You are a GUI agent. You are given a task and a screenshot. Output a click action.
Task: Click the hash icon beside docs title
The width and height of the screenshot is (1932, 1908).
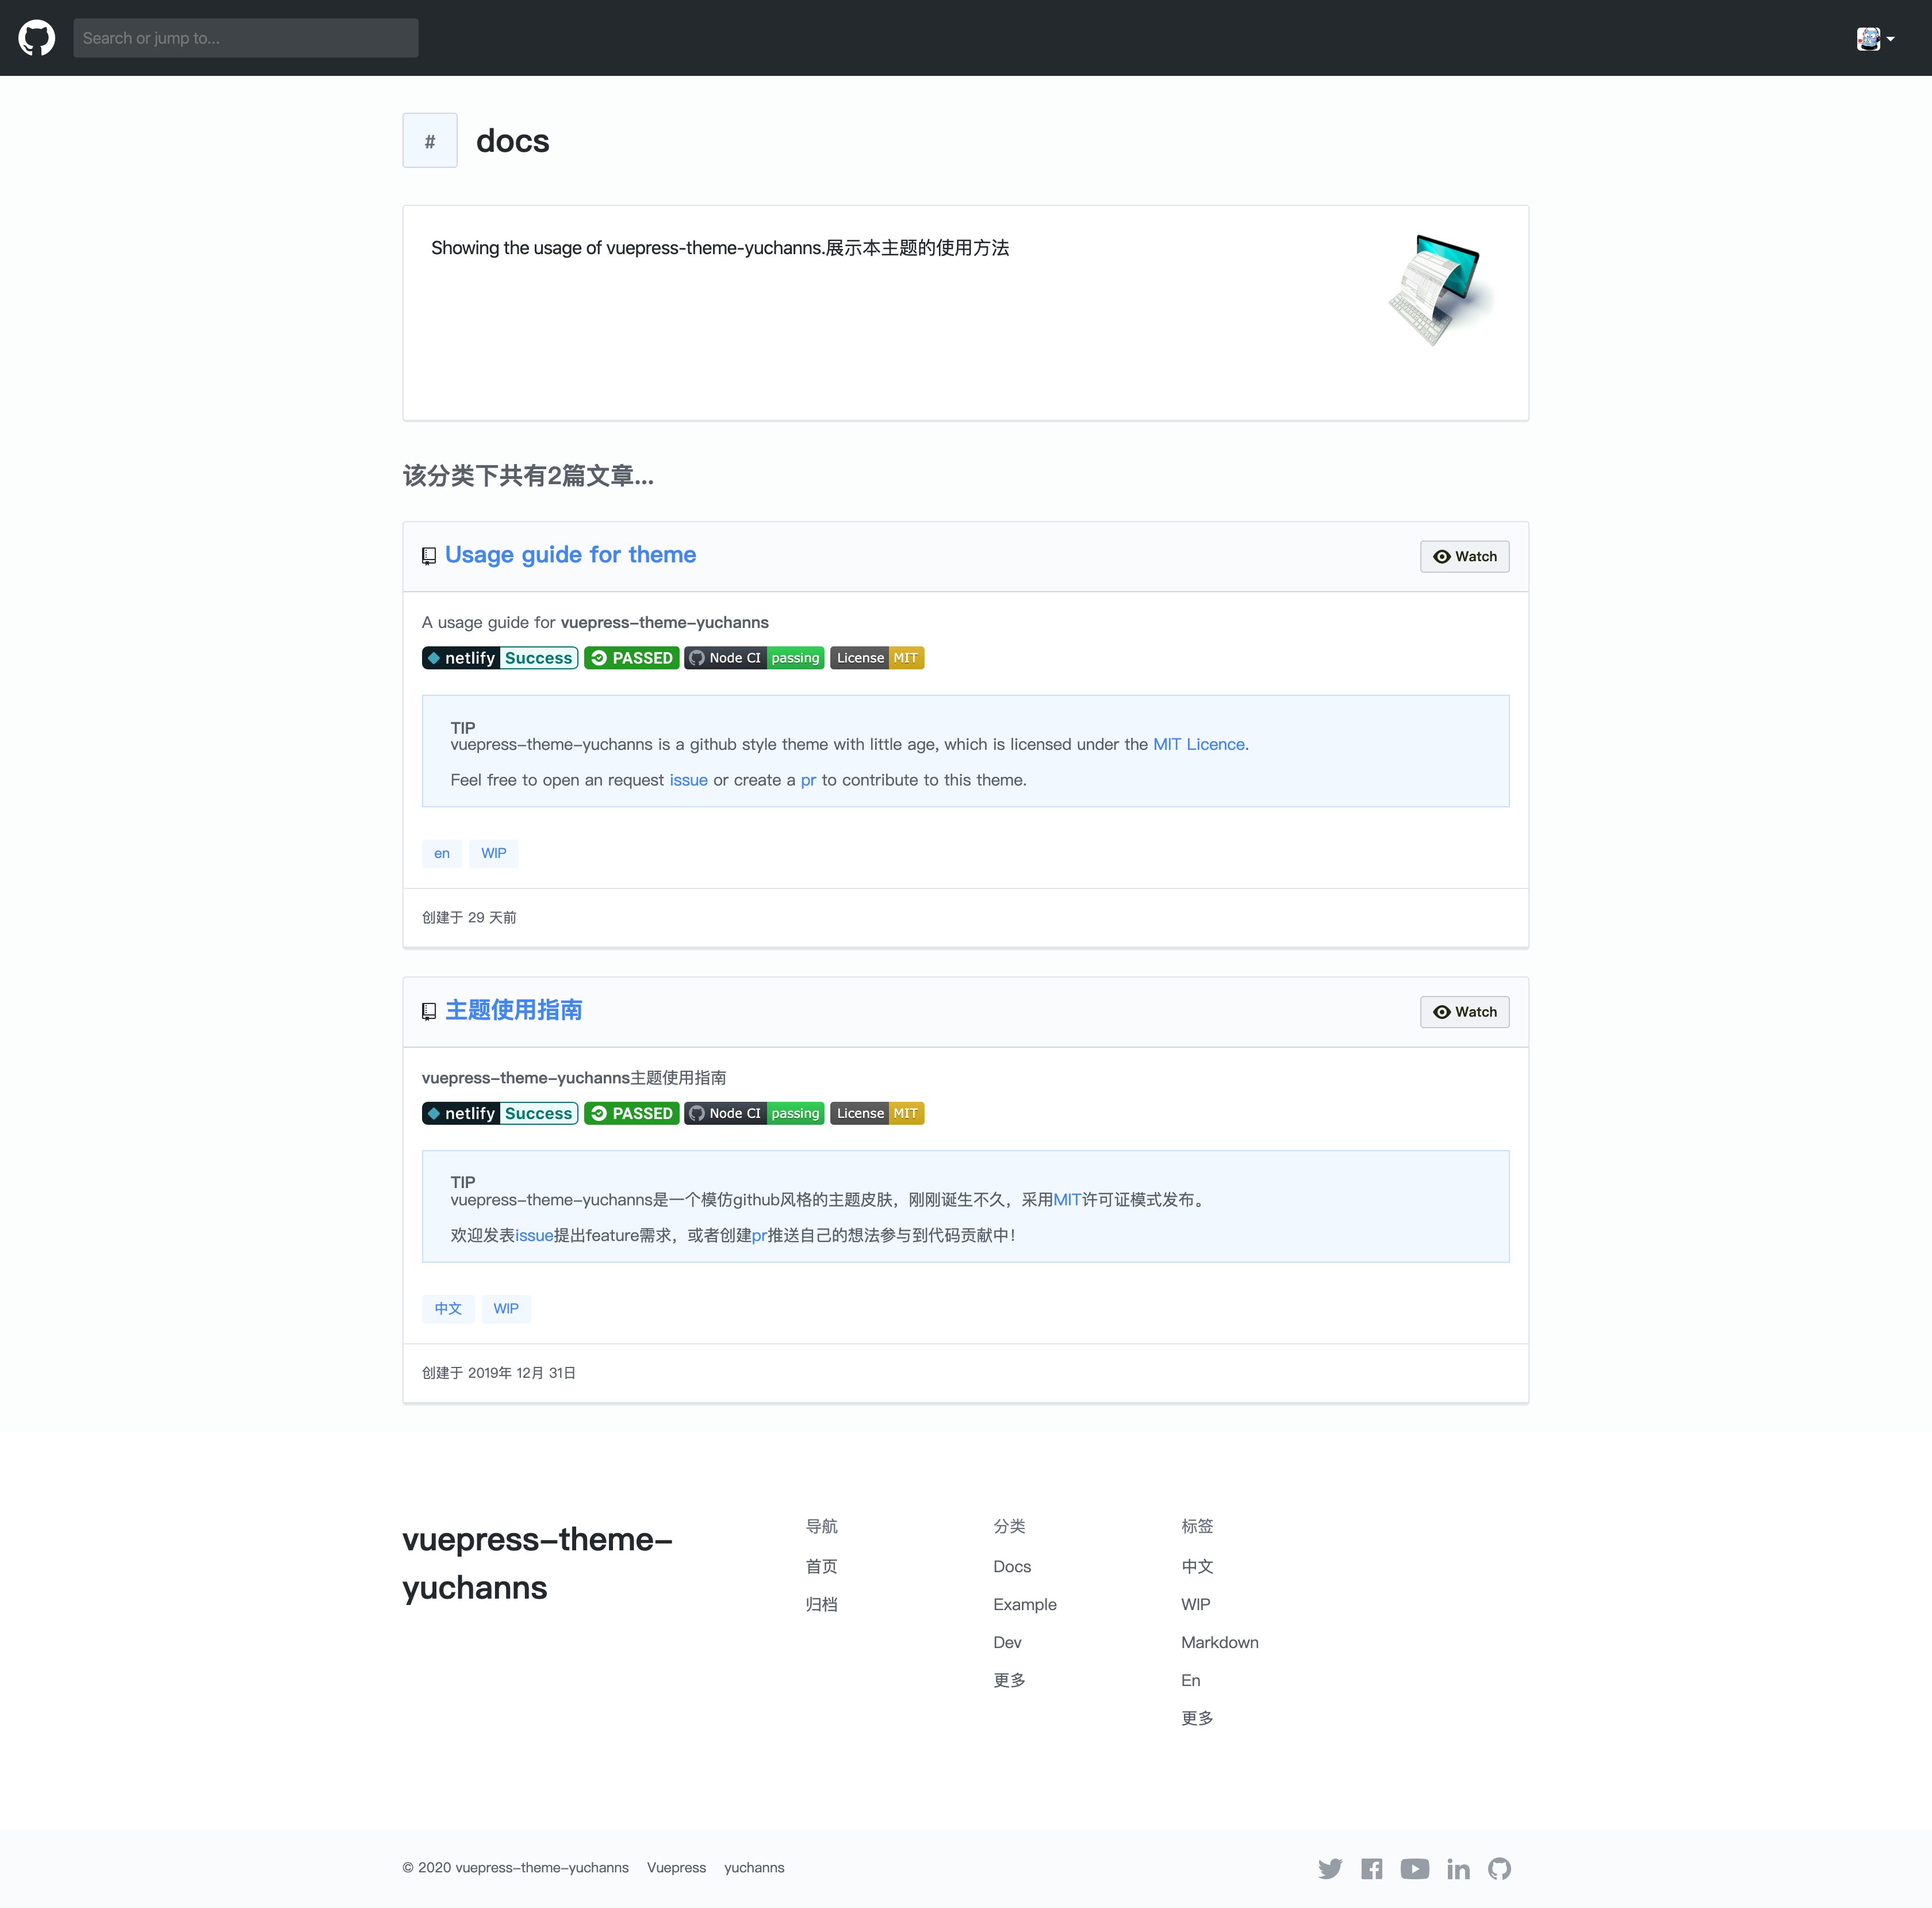tap(430, 141)
